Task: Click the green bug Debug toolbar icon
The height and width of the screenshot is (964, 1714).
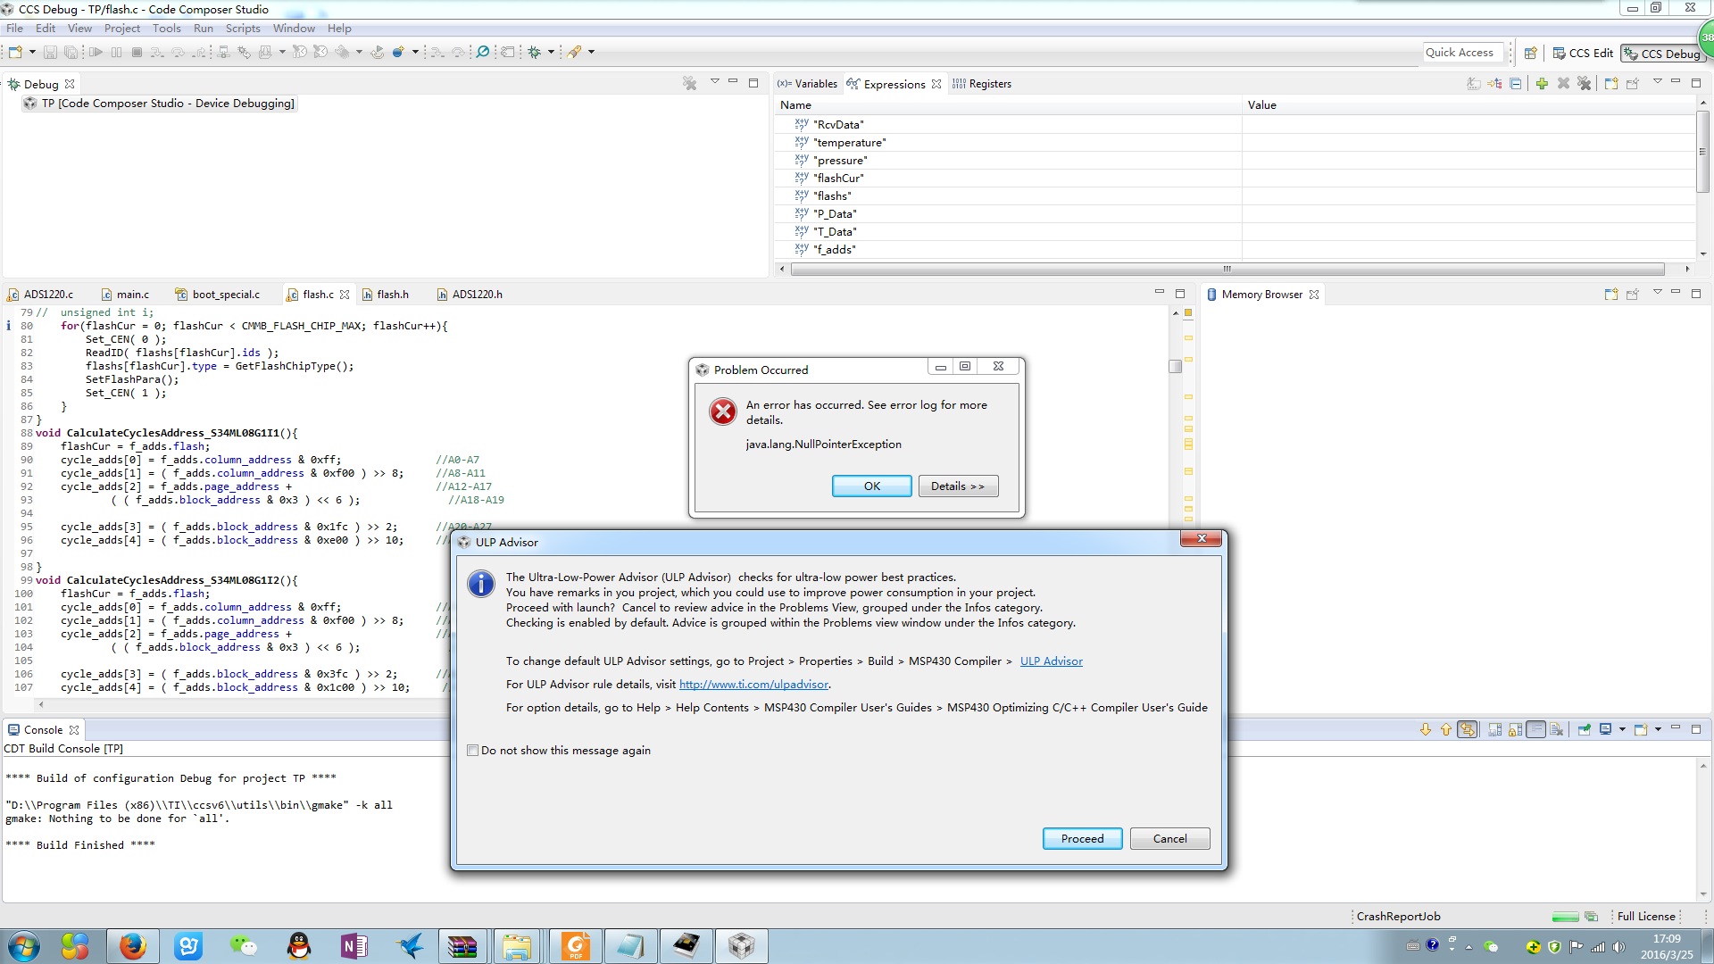Action: (x=535, y=52)
